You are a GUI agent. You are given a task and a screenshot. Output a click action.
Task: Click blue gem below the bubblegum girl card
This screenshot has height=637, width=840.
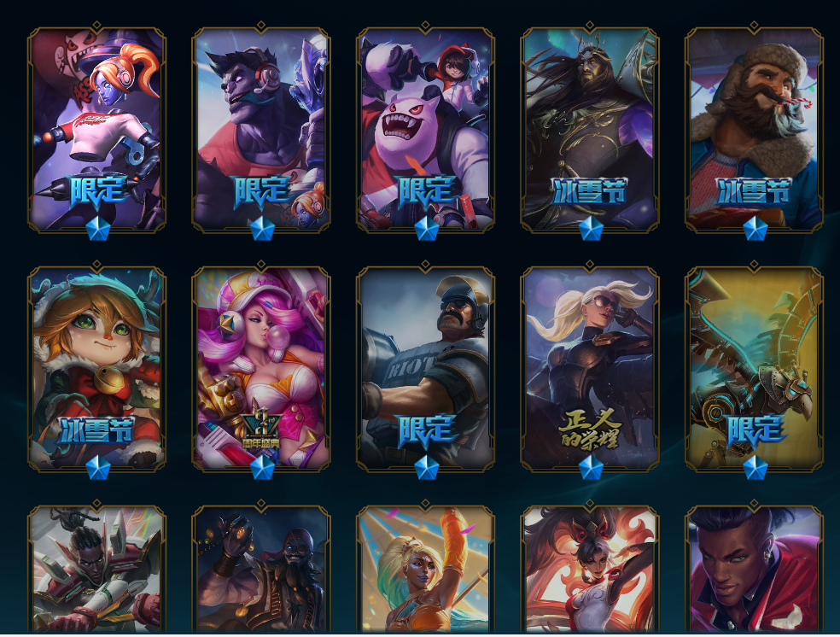click(263, 468)
